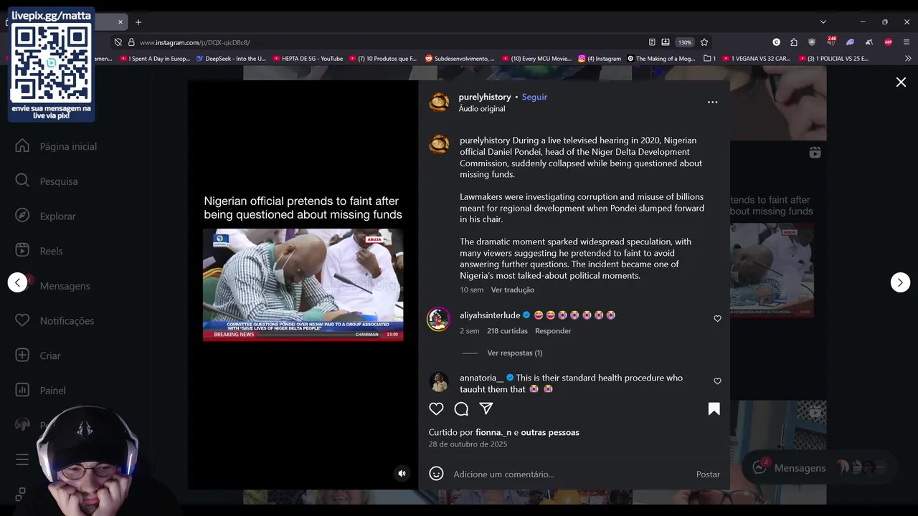Open the tracking protection shield icon
The height and width of the screenshot is (516, 918).
[118, 42]
